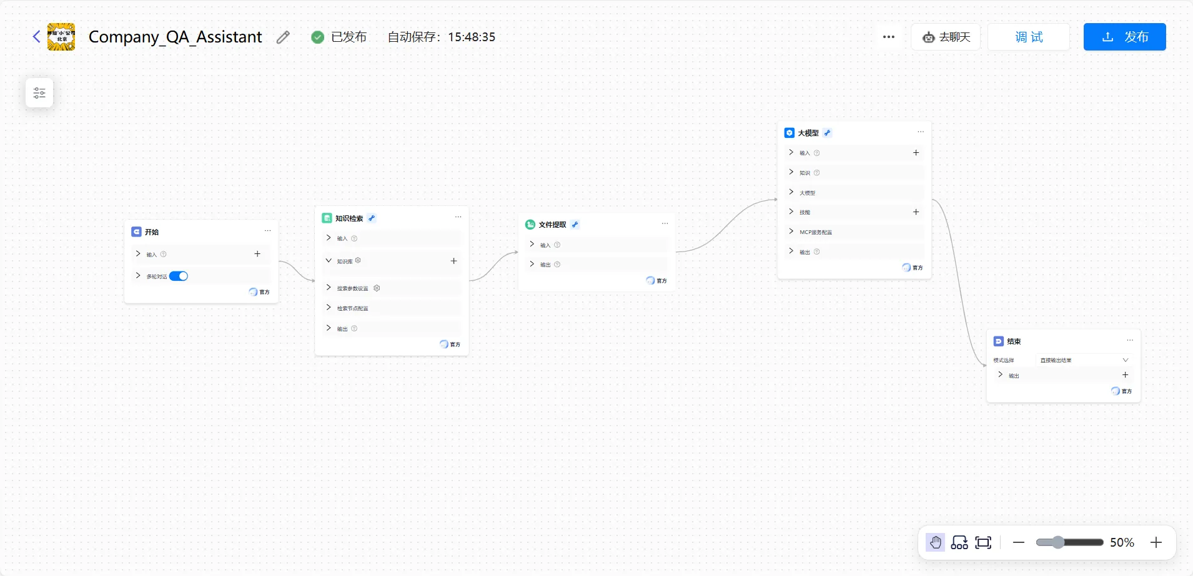This screenshot has width=1193, height=576.
Task: Add input to 开始 node with plus
Action: [257, 254]
